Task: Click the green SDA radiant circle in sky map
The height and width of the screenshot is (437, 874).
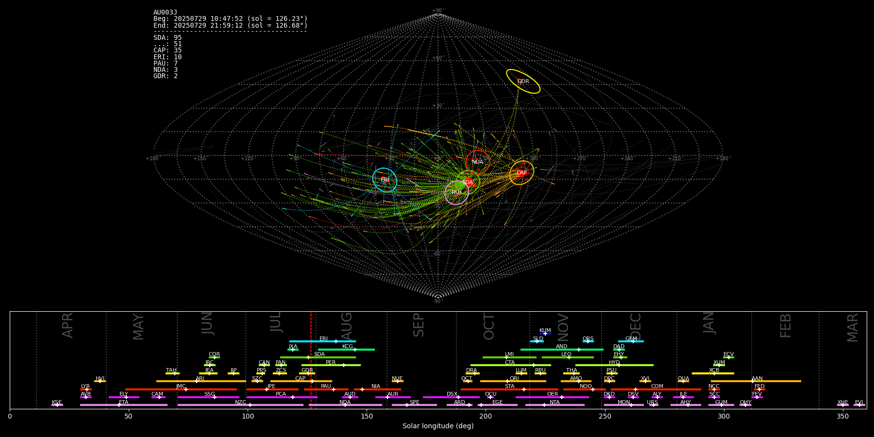Action: [x=468, y=182]
